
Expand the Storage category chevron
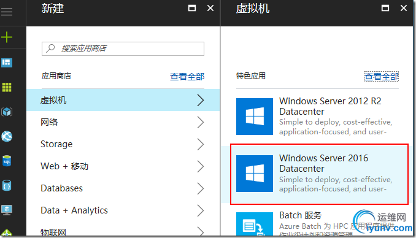(x=201, y=144)
